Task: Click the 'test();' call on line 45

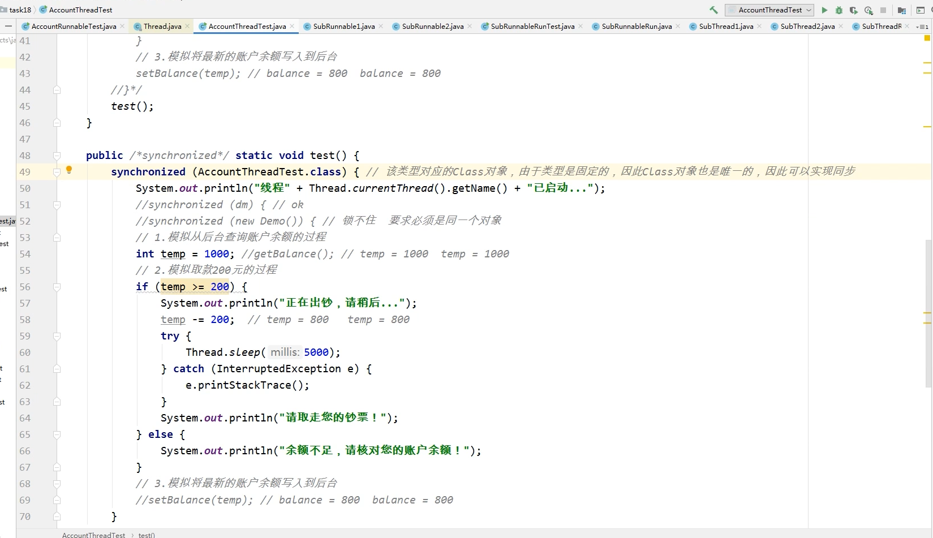Action: click(x=132, y=106)
